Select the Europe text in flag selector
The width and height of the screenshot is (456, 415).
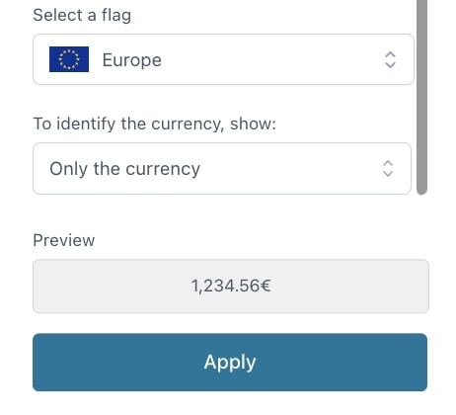click(132, 60)
